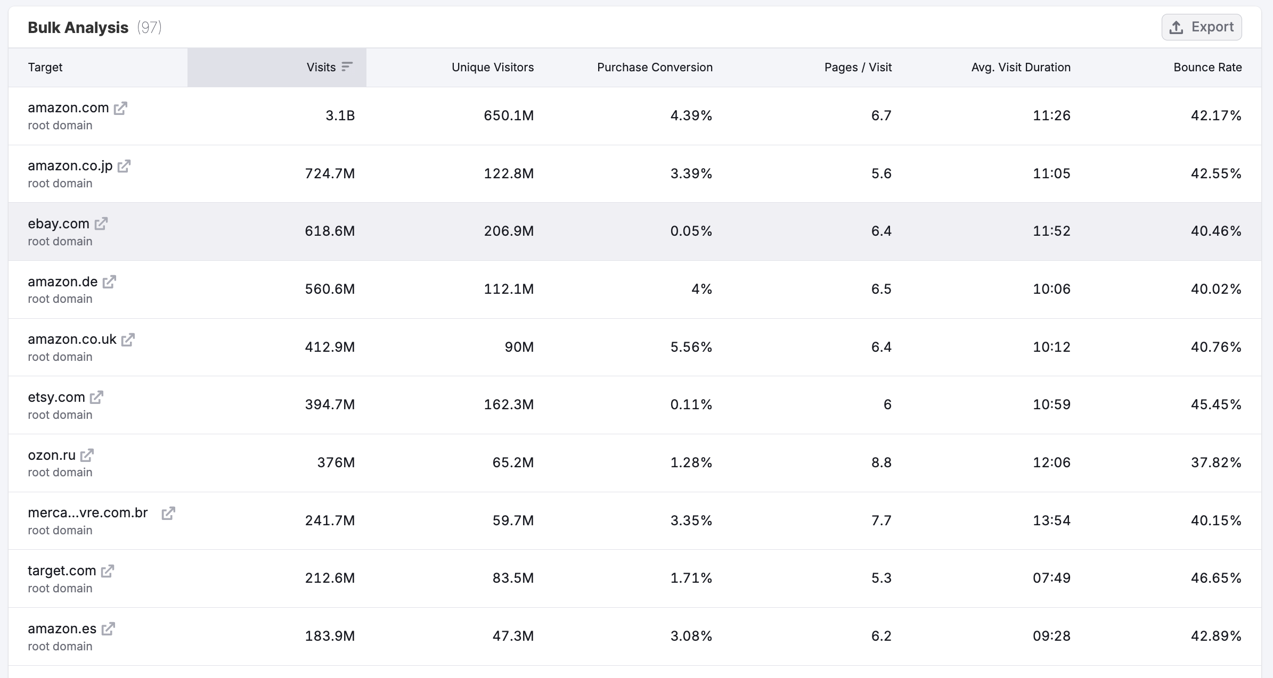Open target.com external link icon
This screenshot has height=678, width=1273.
108,571
